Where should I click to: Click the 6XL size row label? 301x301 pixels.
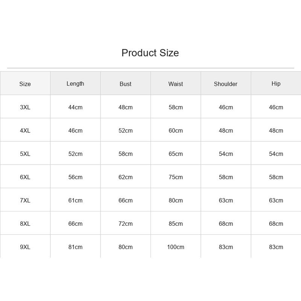point(25,177)
